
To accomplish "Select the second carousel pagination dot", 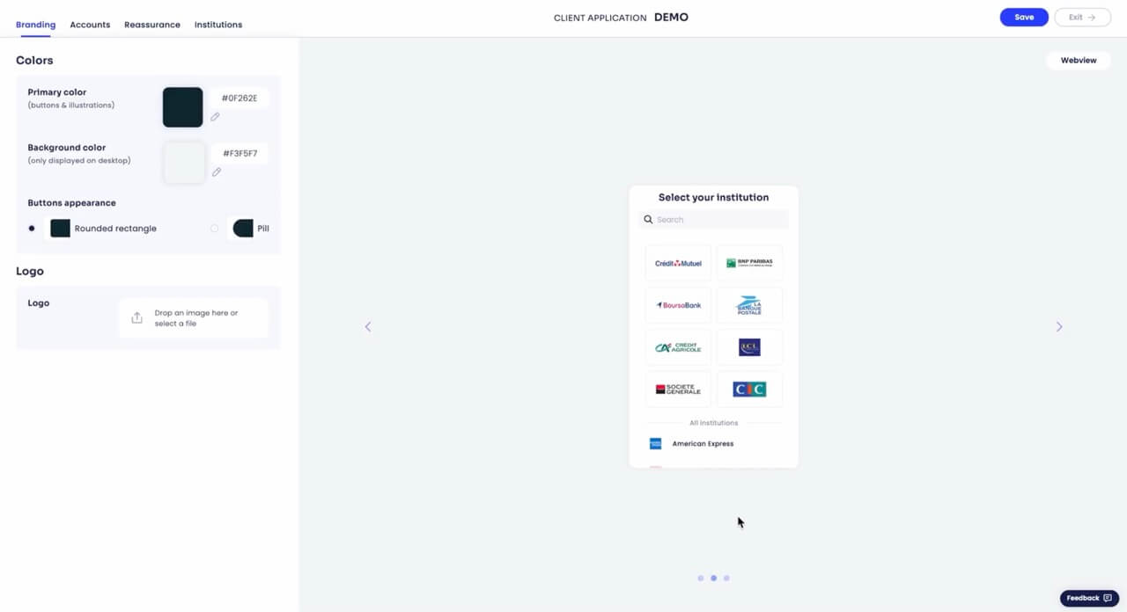I will coord(713,579).
